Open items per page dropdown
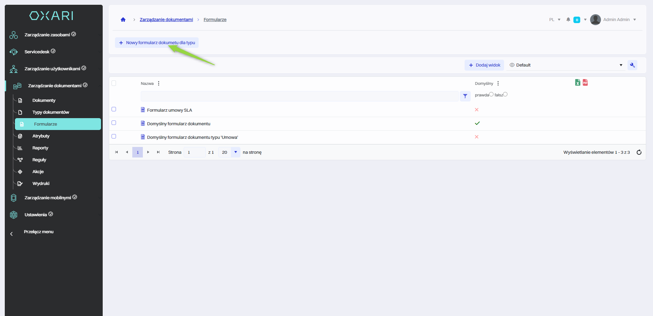 pyautogui.click(x=235, y=152)
